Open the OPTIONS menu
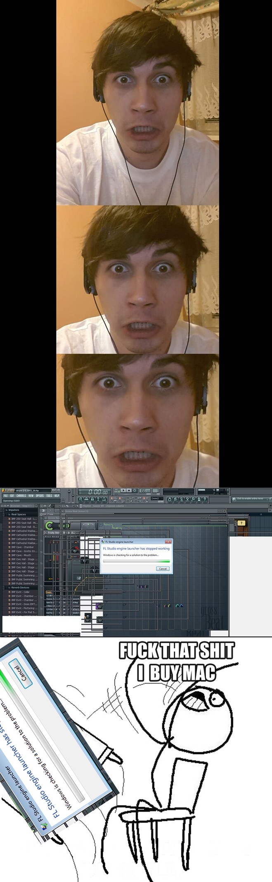The width and height of the screenshot is (272, 882). (40, 495)
